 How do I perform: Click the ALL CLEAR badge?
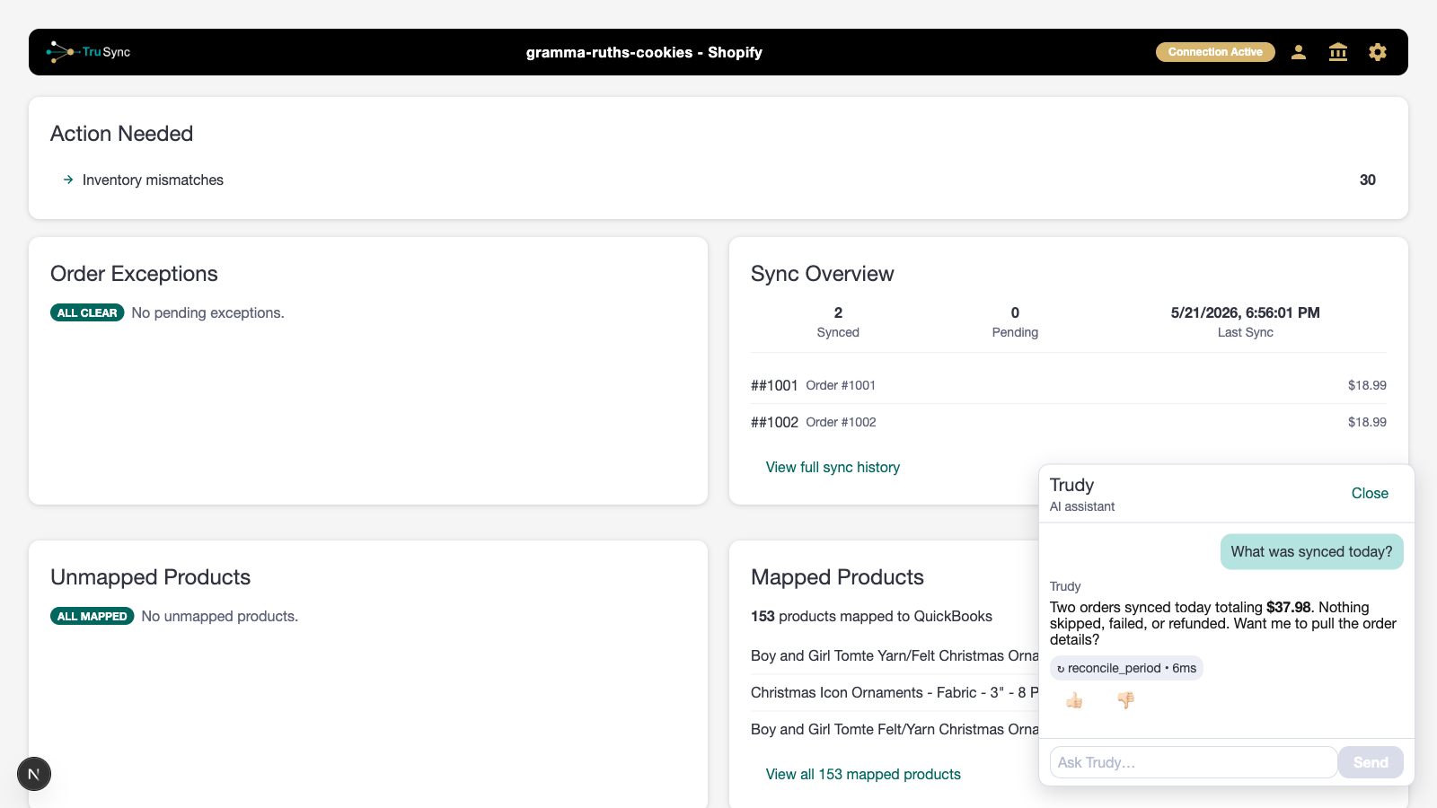[87, 312]
